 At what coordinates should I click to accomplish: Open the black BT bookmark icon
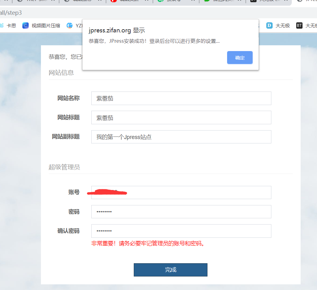click(299, 25)
